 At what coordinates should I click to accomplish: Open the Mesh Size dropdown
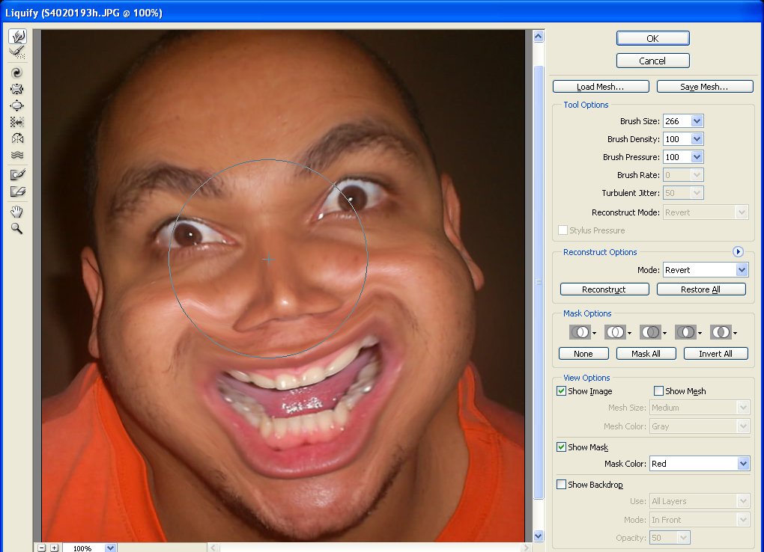click(699, 408)
